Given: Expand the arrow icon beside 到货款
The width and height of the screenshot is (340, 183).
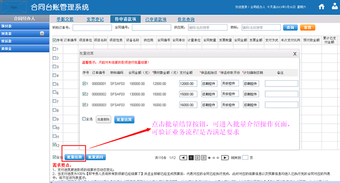Looking at the screenshot, I should pyautogui.click(x=42, y=33).
